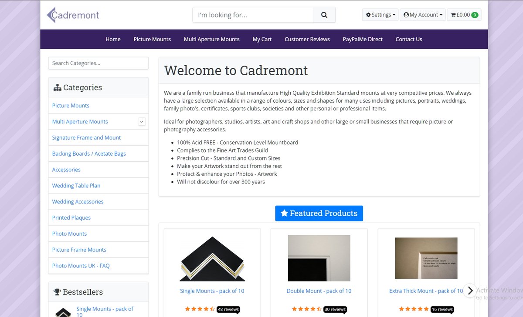523x317 pixels.
Task: Open the Backing Boards / Acetate Bags category
Action: tap(88, 153)
